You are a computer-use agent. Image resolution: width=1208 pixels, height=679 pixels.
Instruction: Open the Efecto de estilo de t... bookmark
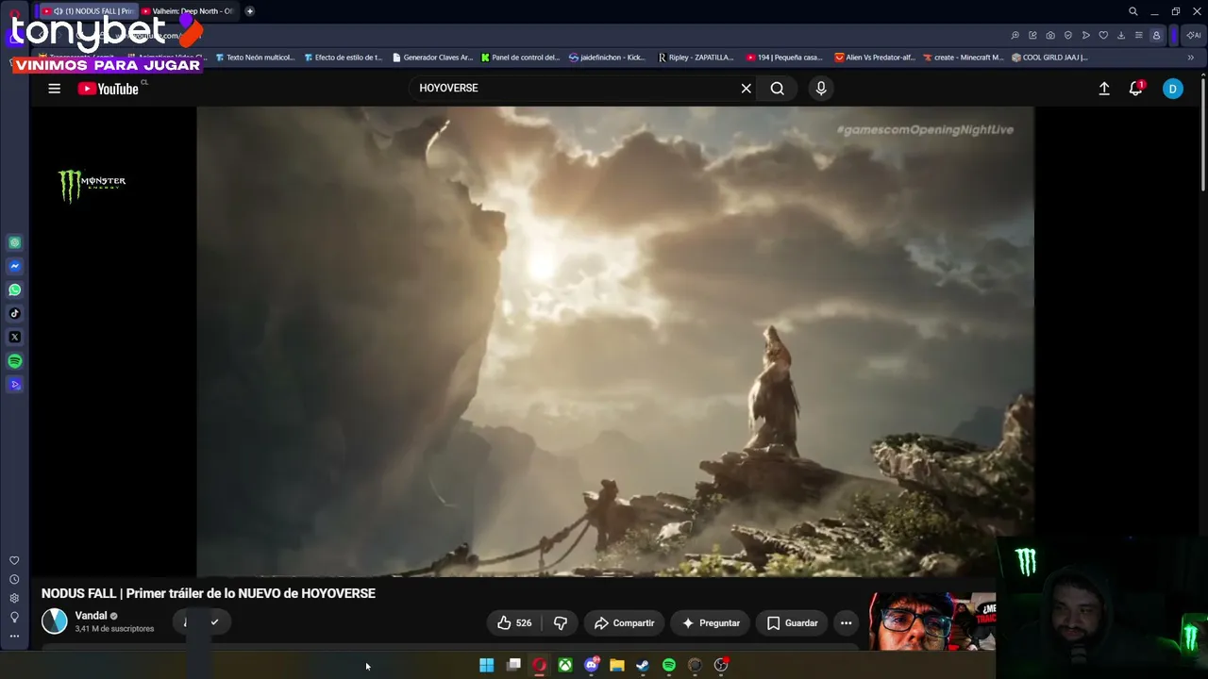(343, 58)
